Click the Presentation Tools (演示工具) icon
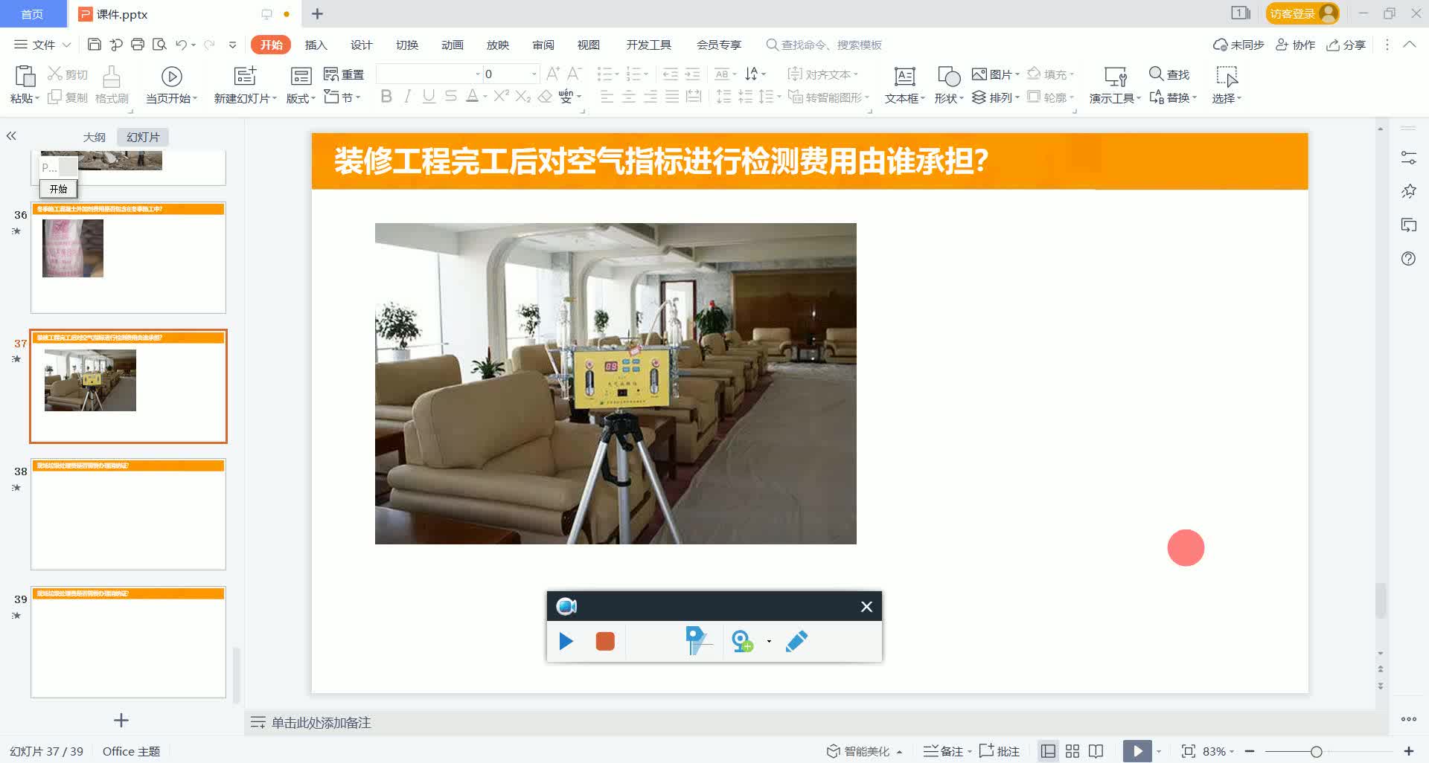This screenshot has height=763, width=1429. pyautogui.click(x=1115, y=76)
